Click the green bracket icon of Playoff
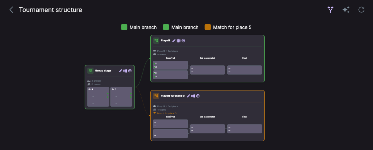373x150 pixels. (156, 41)
